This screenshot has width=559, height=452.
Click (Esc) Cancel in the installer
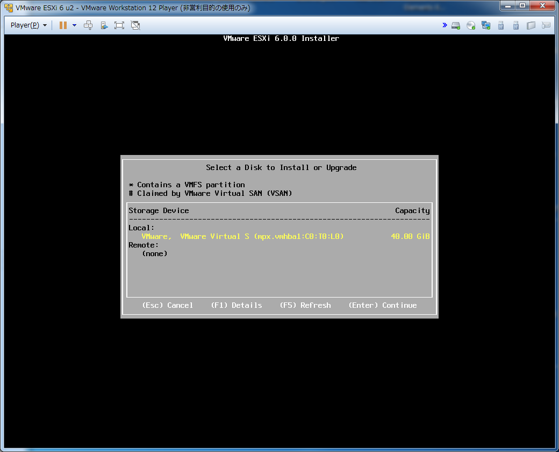(x=168, y=305)
